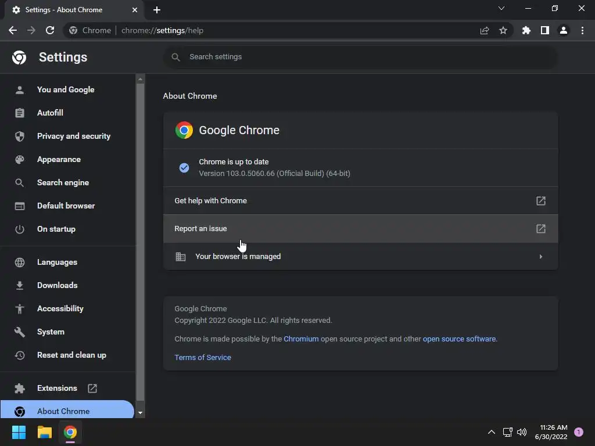Click the Chrome taskbar icon
The width and height of the screenshot is (595, 446).
(70, 432)
